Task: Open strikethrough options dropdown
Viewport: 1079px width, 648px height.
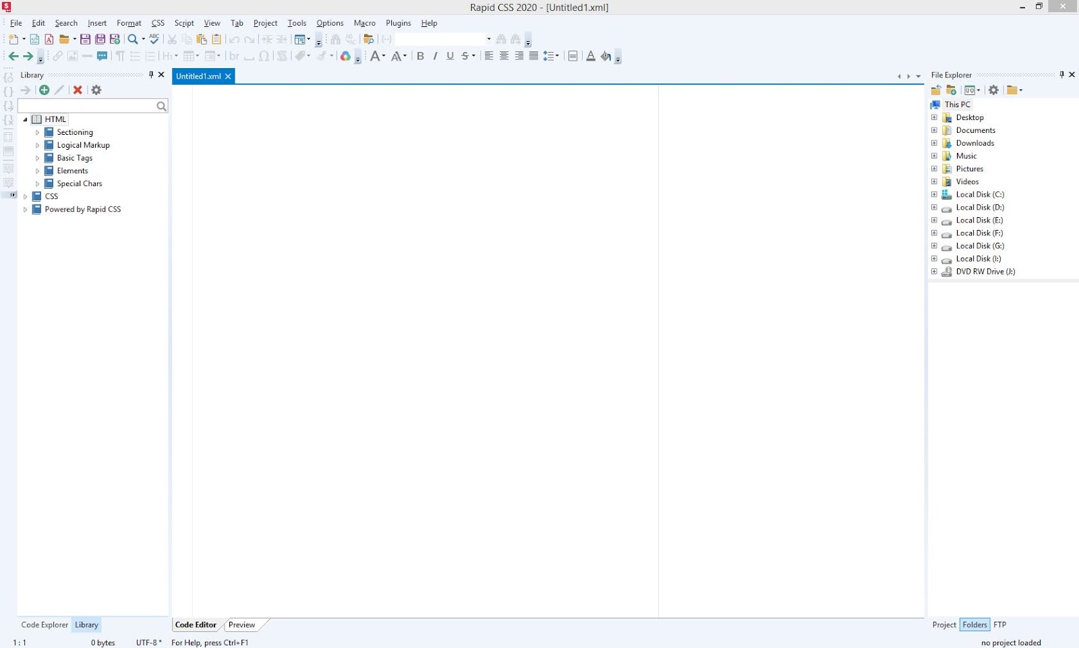Action: point(473,56)
